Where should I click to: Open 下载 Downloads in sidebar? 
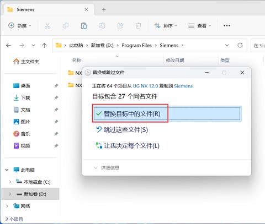click(22, 97)
